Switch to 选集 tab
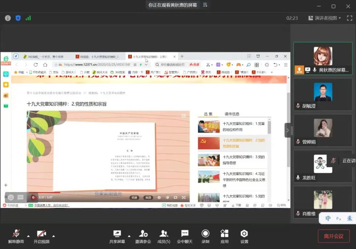This screenshot has width=356, height=249. click(208, 114)
